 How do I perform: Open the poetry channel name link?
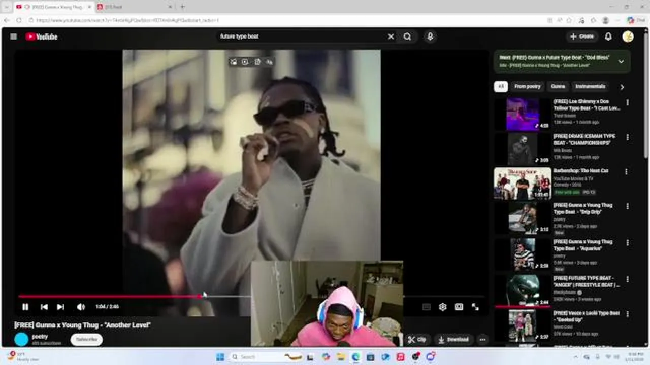click(x=40, y=337)
